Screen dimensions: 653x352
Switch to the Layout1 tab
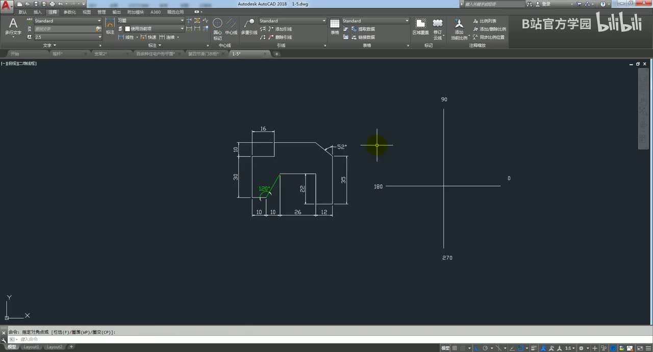point(31,347)
